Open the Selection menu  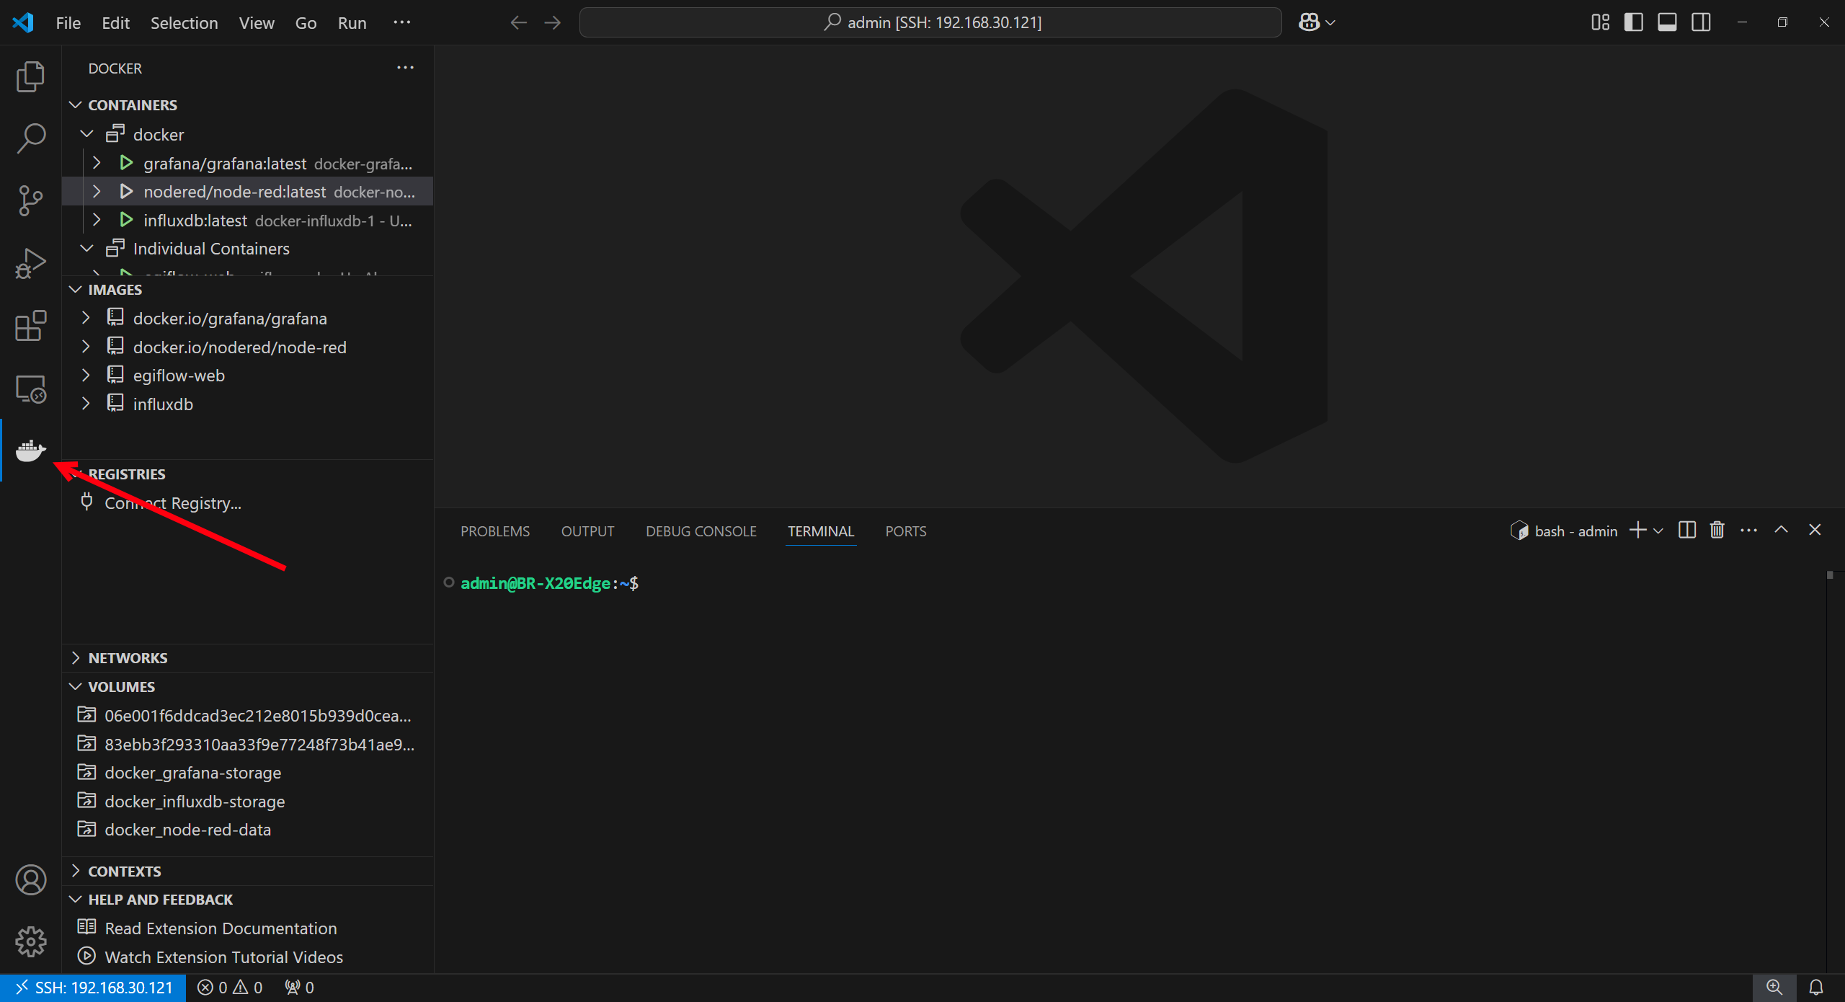coord(184,23)
